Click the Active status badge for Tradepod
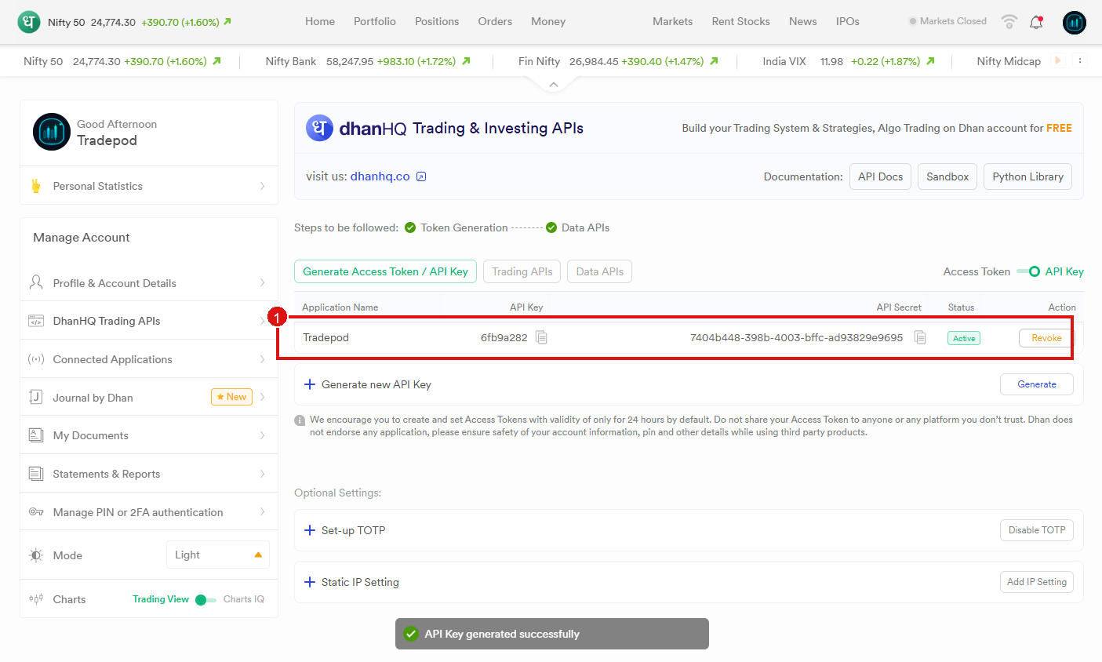 (964, 338)
